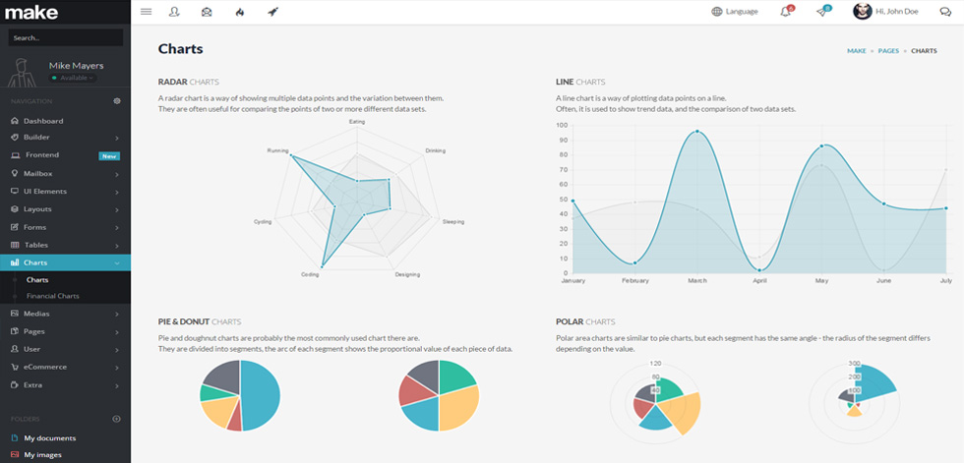Viewport: 964px width, 463px height.
Task: Click the Dashboard home icon
Action: coord(15,121)
